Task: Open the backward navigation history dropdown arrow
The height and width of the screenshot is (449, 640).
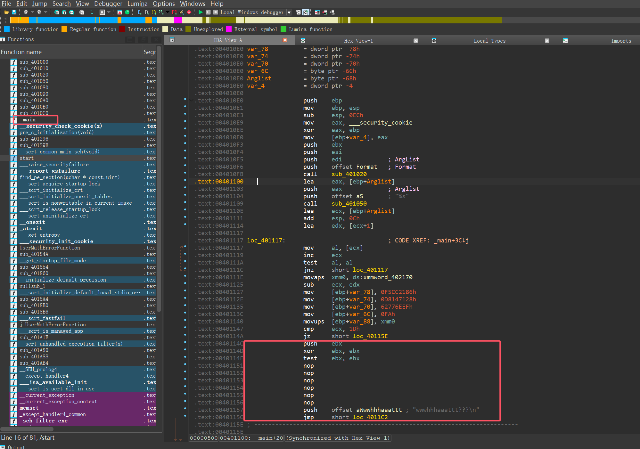Action: [x=32, y=12]
